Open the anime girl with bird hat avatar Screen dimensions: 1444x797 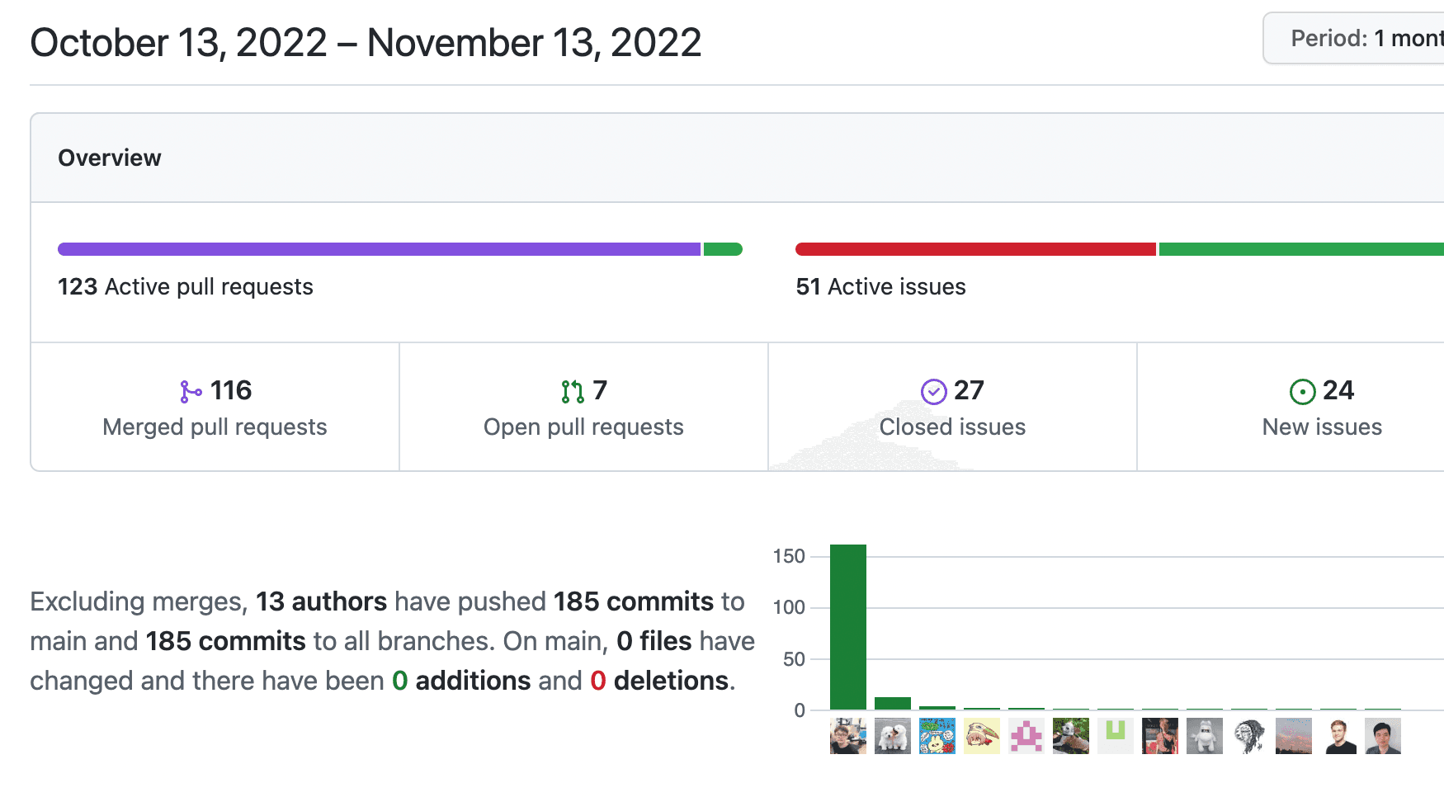[982, 736]
